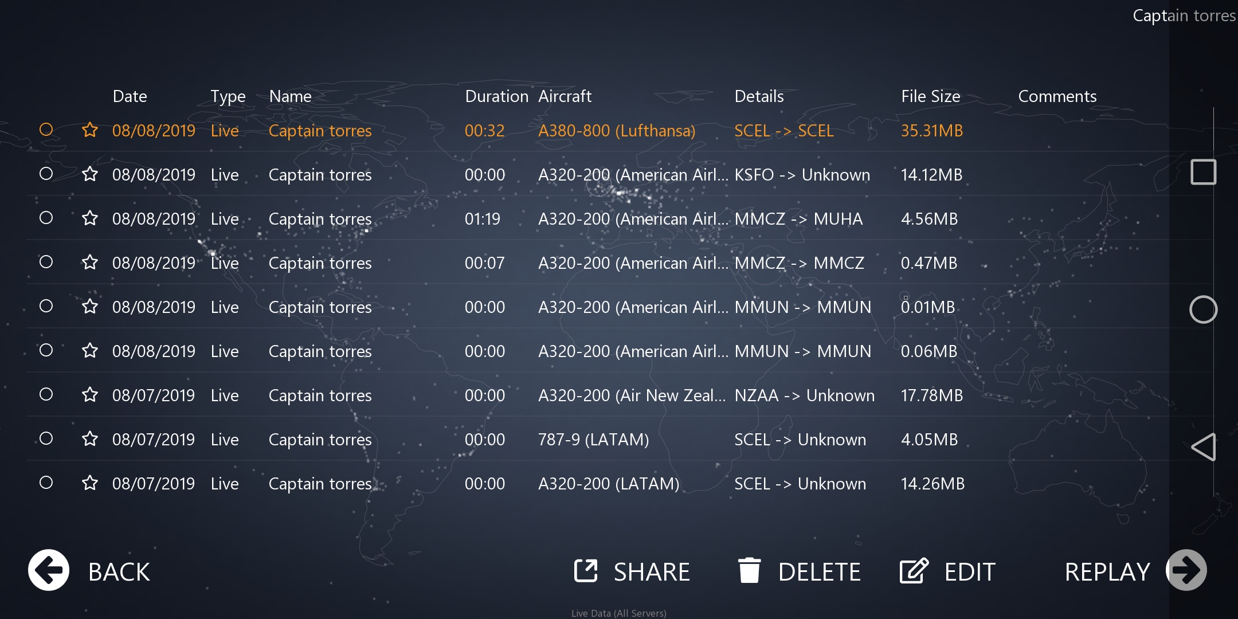The width and height of the screenshot is (1238, 619).
Task: Sort by Date column header
Action: tap(130, 96)
